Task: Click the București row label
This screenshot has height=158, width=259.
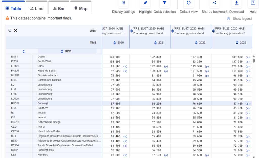Action: coord(43,103)
